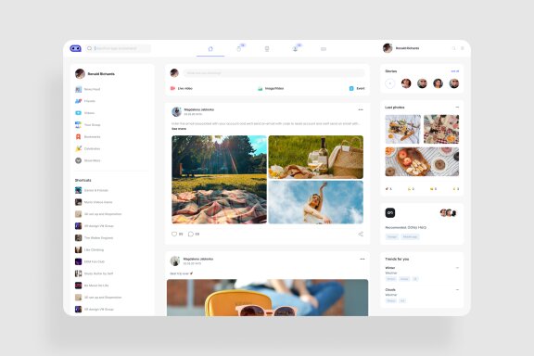Screen dimensions: 534x356
Task: Click See all in Stories
Action: [455, 71]
